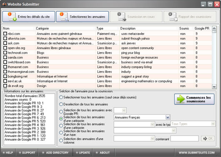Click the step 4 report document icon
This screenshot has height=157, width=221.
pos(173,17)
